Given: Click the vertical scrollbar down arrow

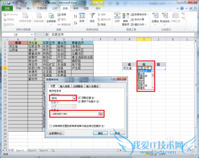Looking at the screenshot, I should [196, 147].
